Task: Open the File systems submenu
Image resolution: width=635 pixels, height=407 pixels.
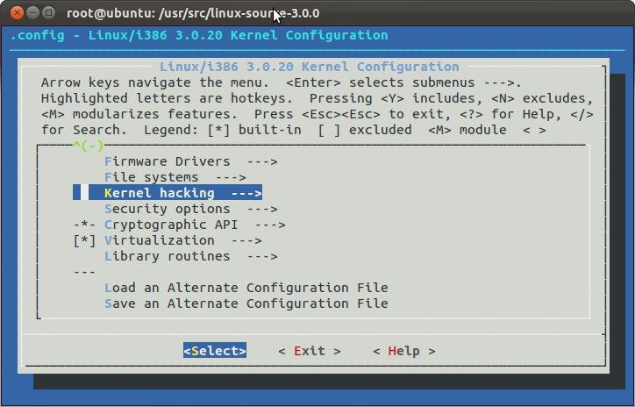Action: 175,177
